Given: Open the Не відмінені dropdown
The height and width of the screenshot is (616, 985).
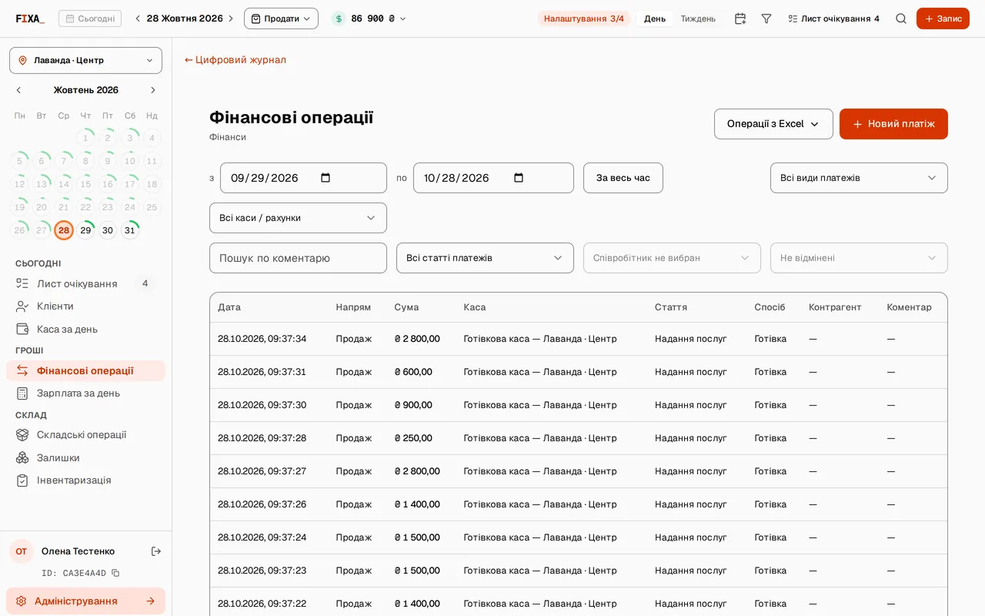Looking at the screenshot, I should [859, 258].
